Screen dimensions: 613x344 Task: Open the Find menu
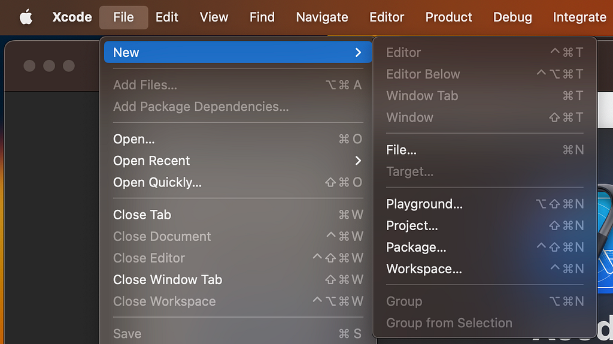click(x=262, y=17)
